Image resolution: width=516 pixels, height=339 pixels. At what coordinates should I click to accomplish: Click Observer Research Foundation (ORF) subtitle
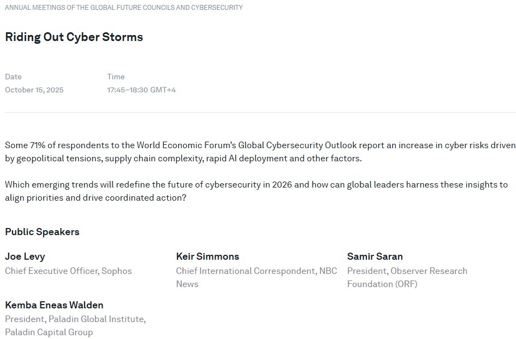coord(407,277)
